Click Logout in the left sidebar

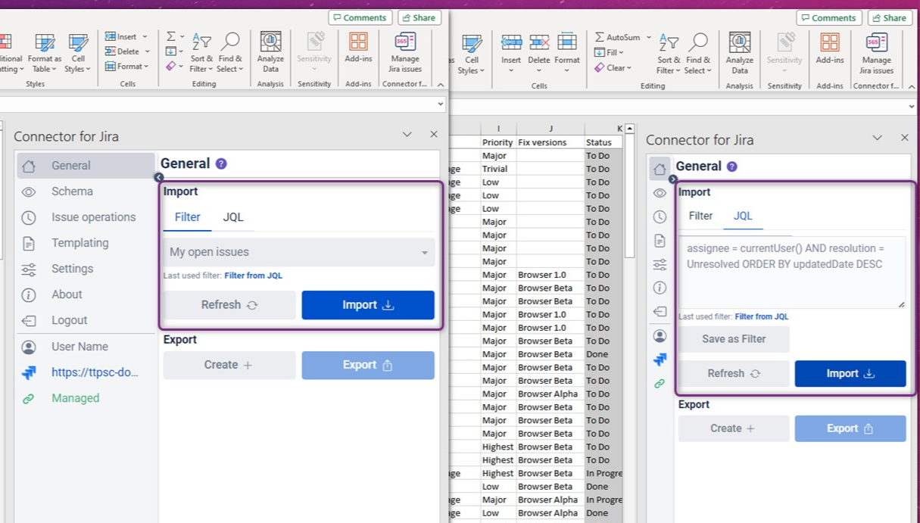[x=69, y=320]
